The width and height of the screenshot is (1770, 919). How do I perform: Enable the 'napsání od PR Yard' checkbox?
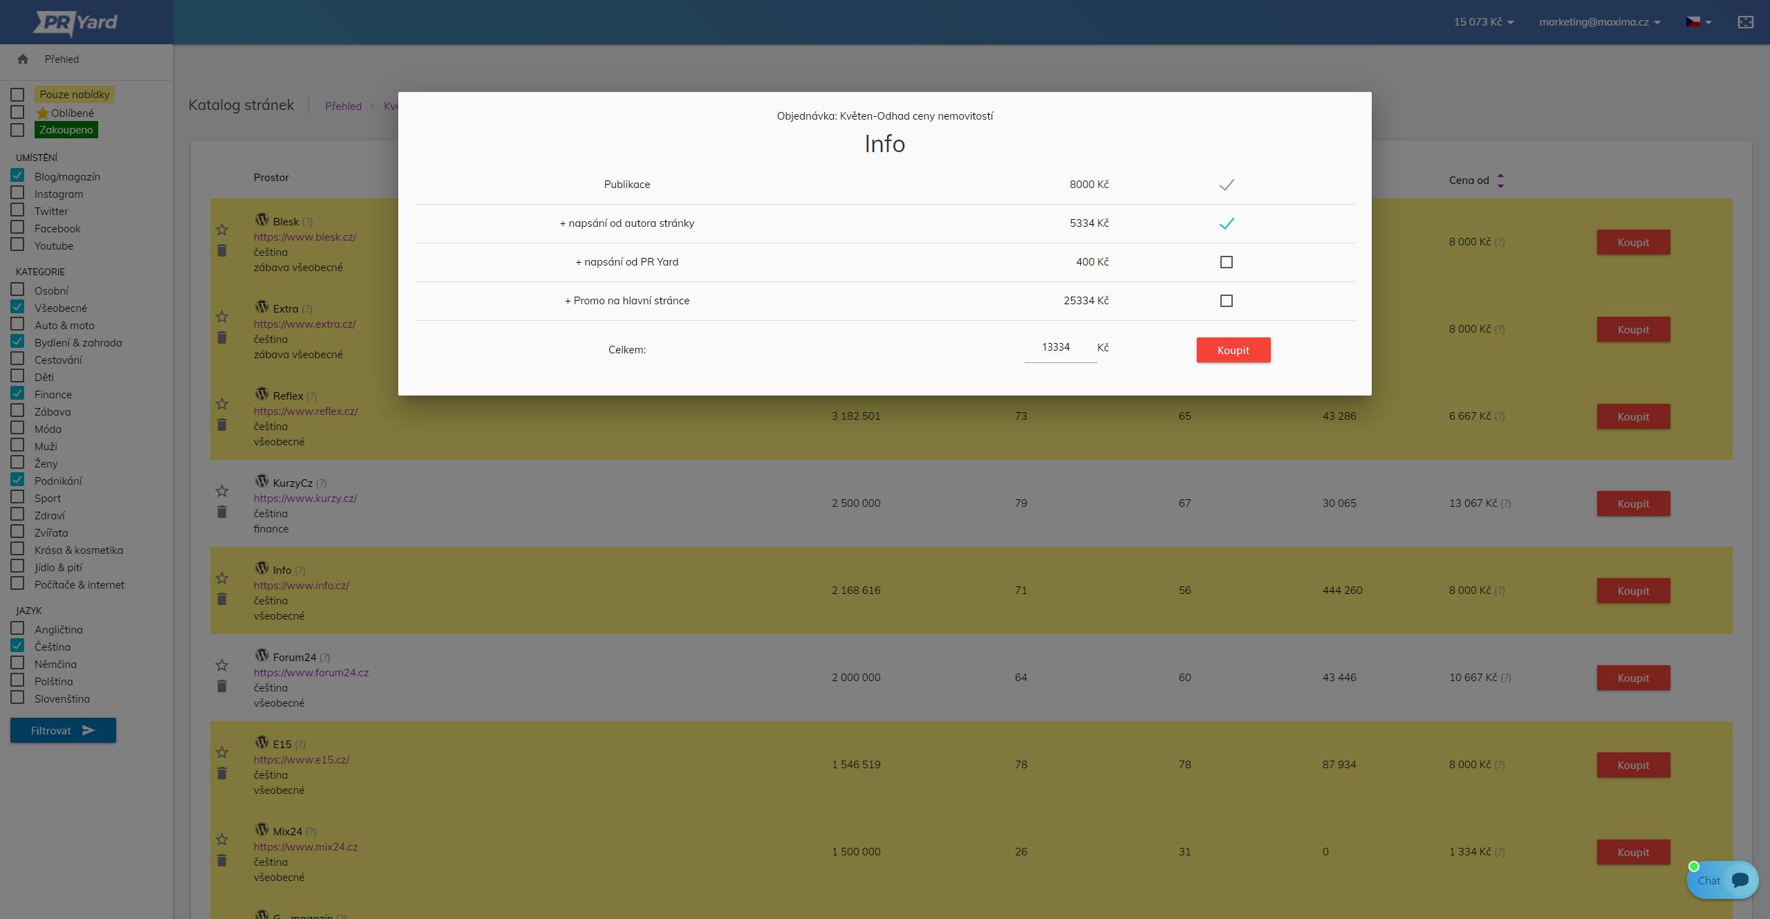click(1226, 262)
